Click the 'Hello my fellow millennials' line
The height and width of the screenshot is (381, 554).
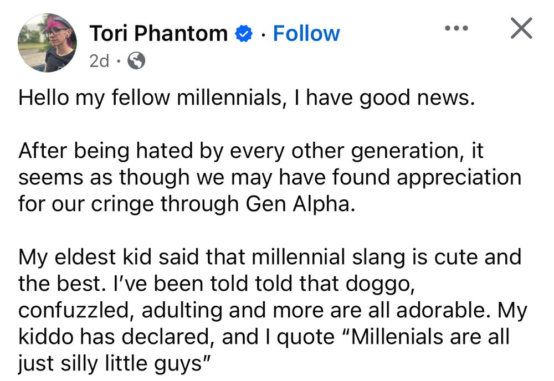click(247, 98)
